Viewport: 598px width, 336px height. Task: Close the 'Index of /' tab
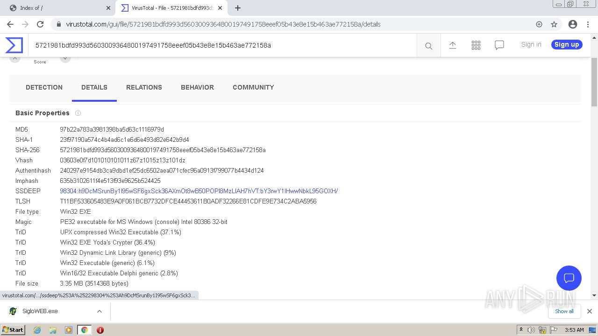[108, 8]
